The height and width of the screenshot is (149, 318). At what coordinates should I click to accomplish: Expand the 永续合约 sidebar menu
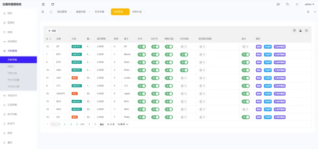tap(18, 96)
